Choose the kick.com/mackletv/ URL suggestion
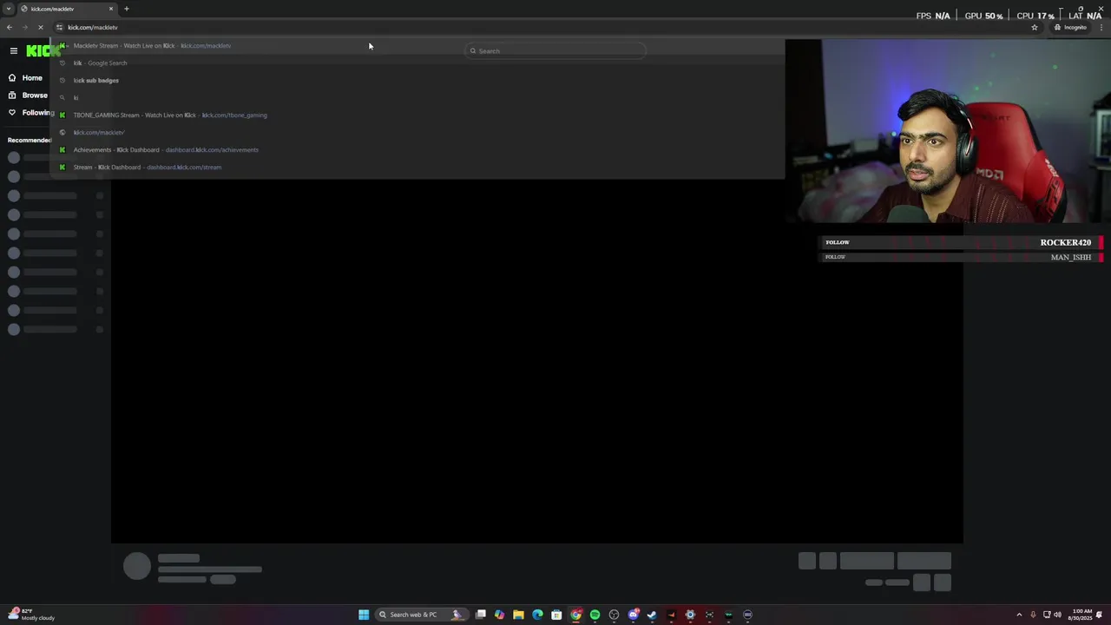 click(x=417, y=132)
